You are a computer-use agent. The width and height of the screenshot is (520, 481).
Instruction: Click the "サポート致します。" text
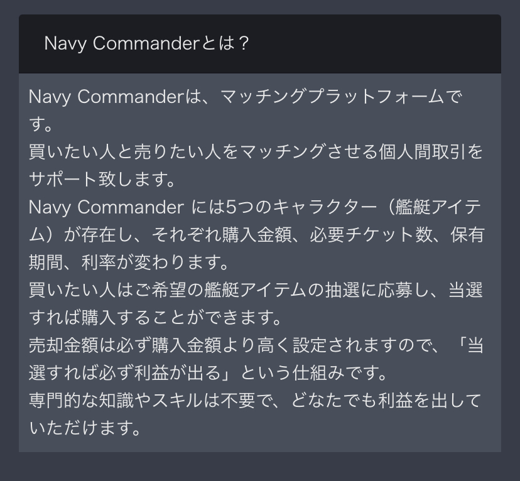pyautogui.click(x=102, y=180)
